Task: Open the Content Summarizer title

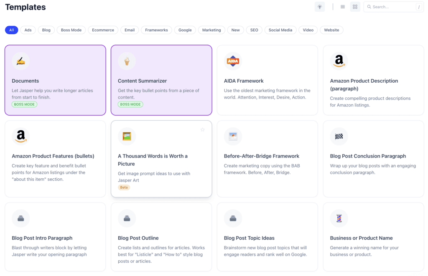Action: tap(142, 81)
